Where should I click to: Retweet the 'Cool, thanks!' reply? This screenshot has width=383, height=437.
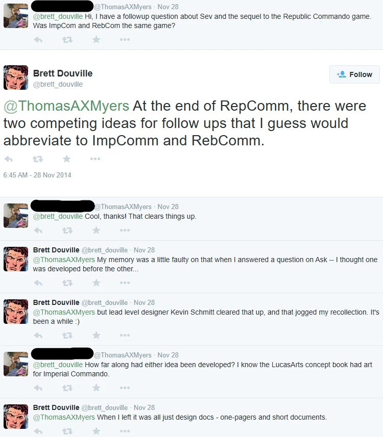coord(67,230)
